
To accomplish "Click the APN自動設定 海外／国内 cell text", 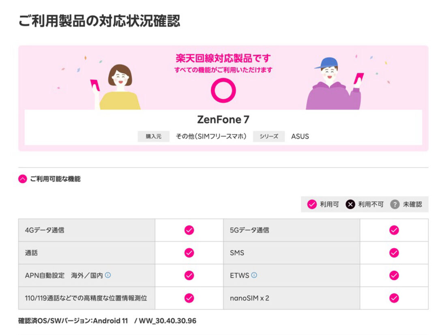I will coord(64,275).
